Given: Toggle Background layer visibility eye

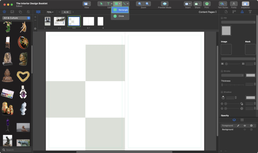Looking at the screenshot, I should tap(245, 129).
